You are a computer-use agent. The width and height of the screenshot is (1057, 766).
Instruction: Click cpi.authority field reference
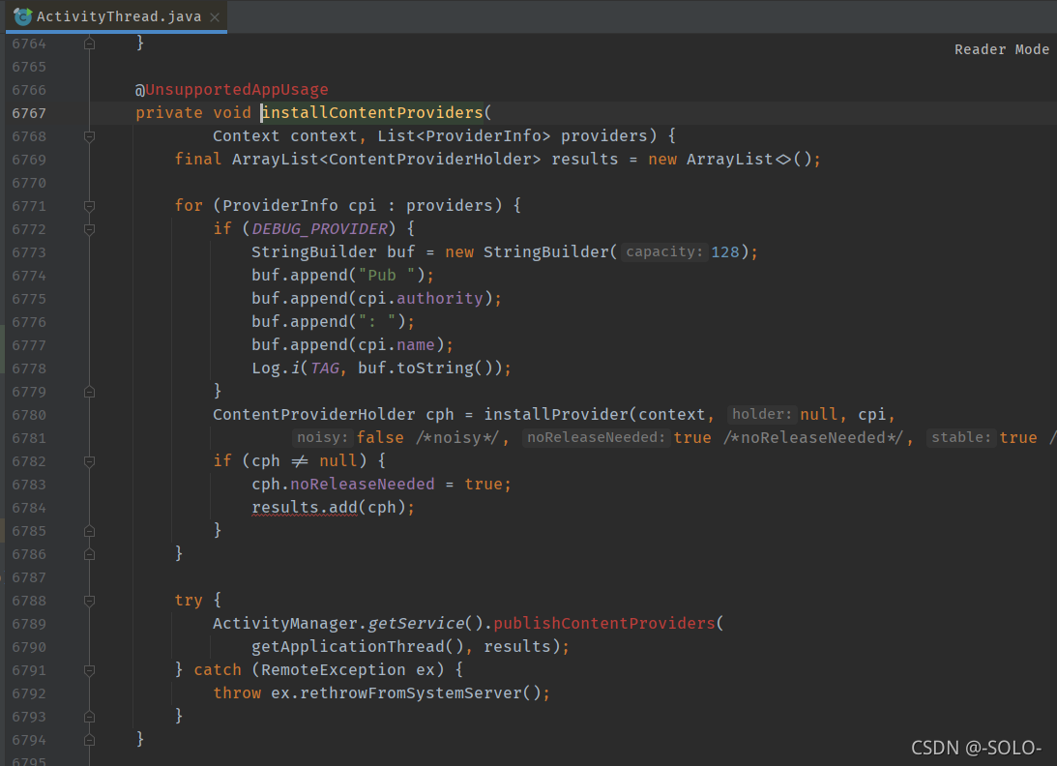[421, 299]
